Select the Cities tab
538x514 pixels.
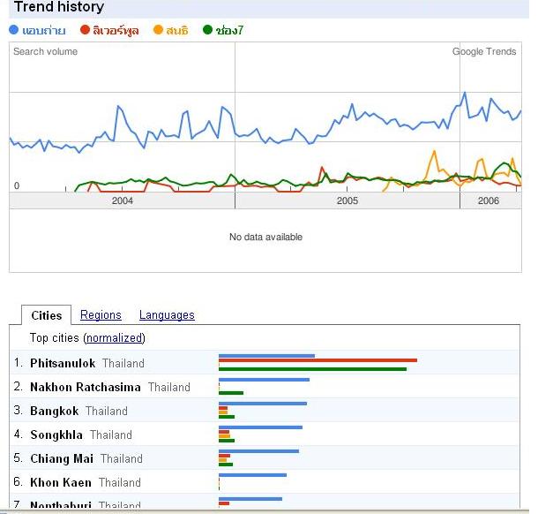point(47,315)
